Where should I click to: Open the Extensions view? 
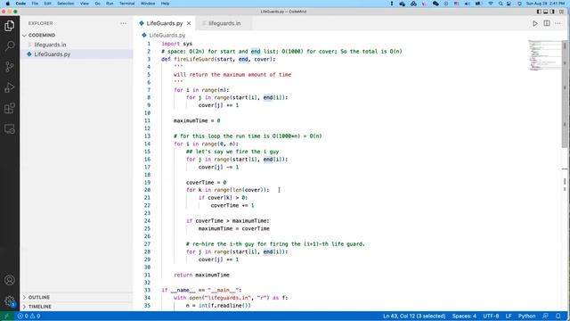click(10, 108)
